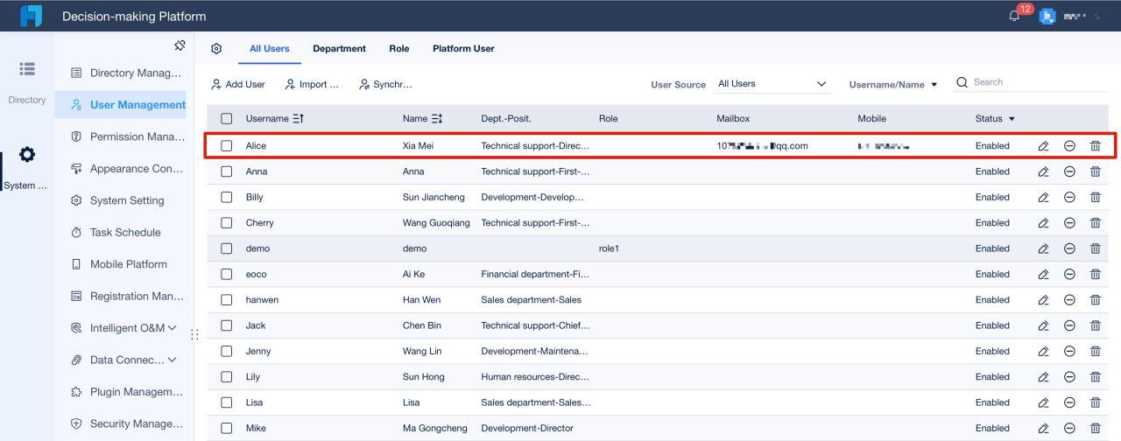Screen dimensions: 1121x441
Task: Open Task Schedule in the sidebar
Action: 121,232
